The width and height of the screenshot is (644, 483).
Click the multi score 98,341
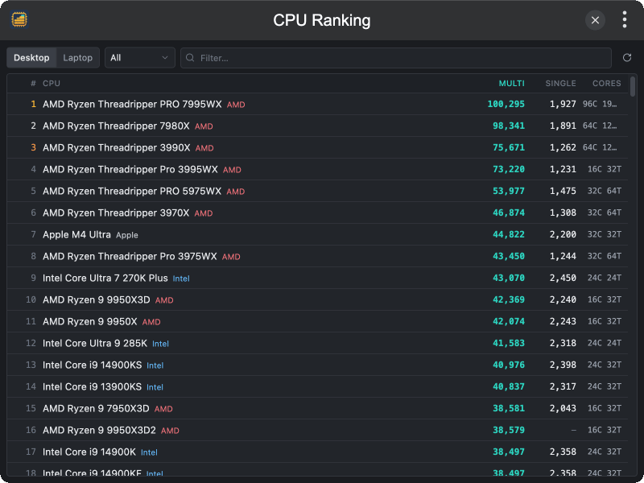click(x=509, y=126)
